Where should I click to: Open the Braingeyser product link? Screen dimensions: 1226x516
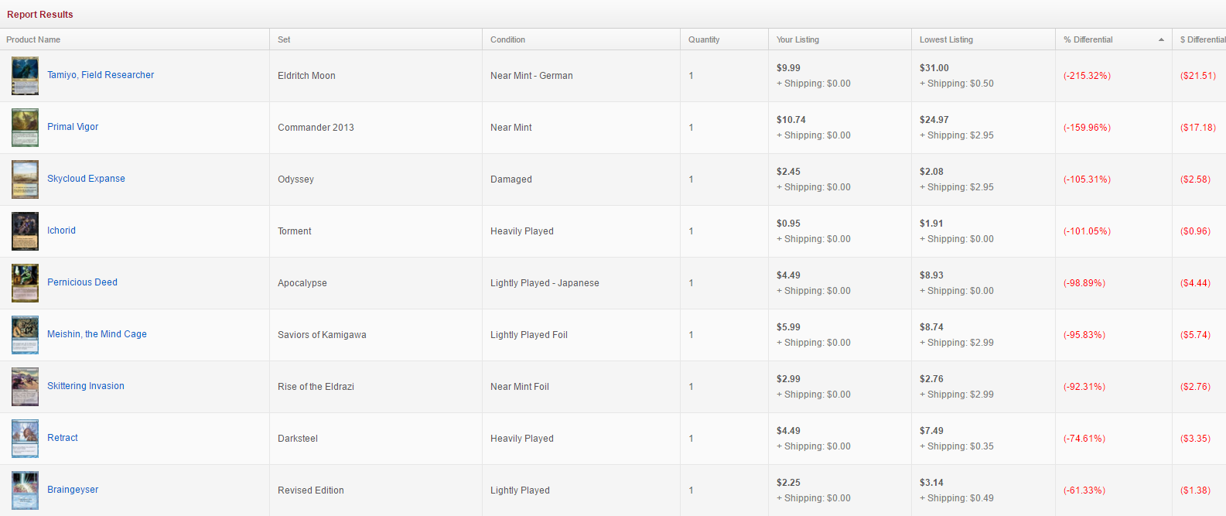pos(73,490)
